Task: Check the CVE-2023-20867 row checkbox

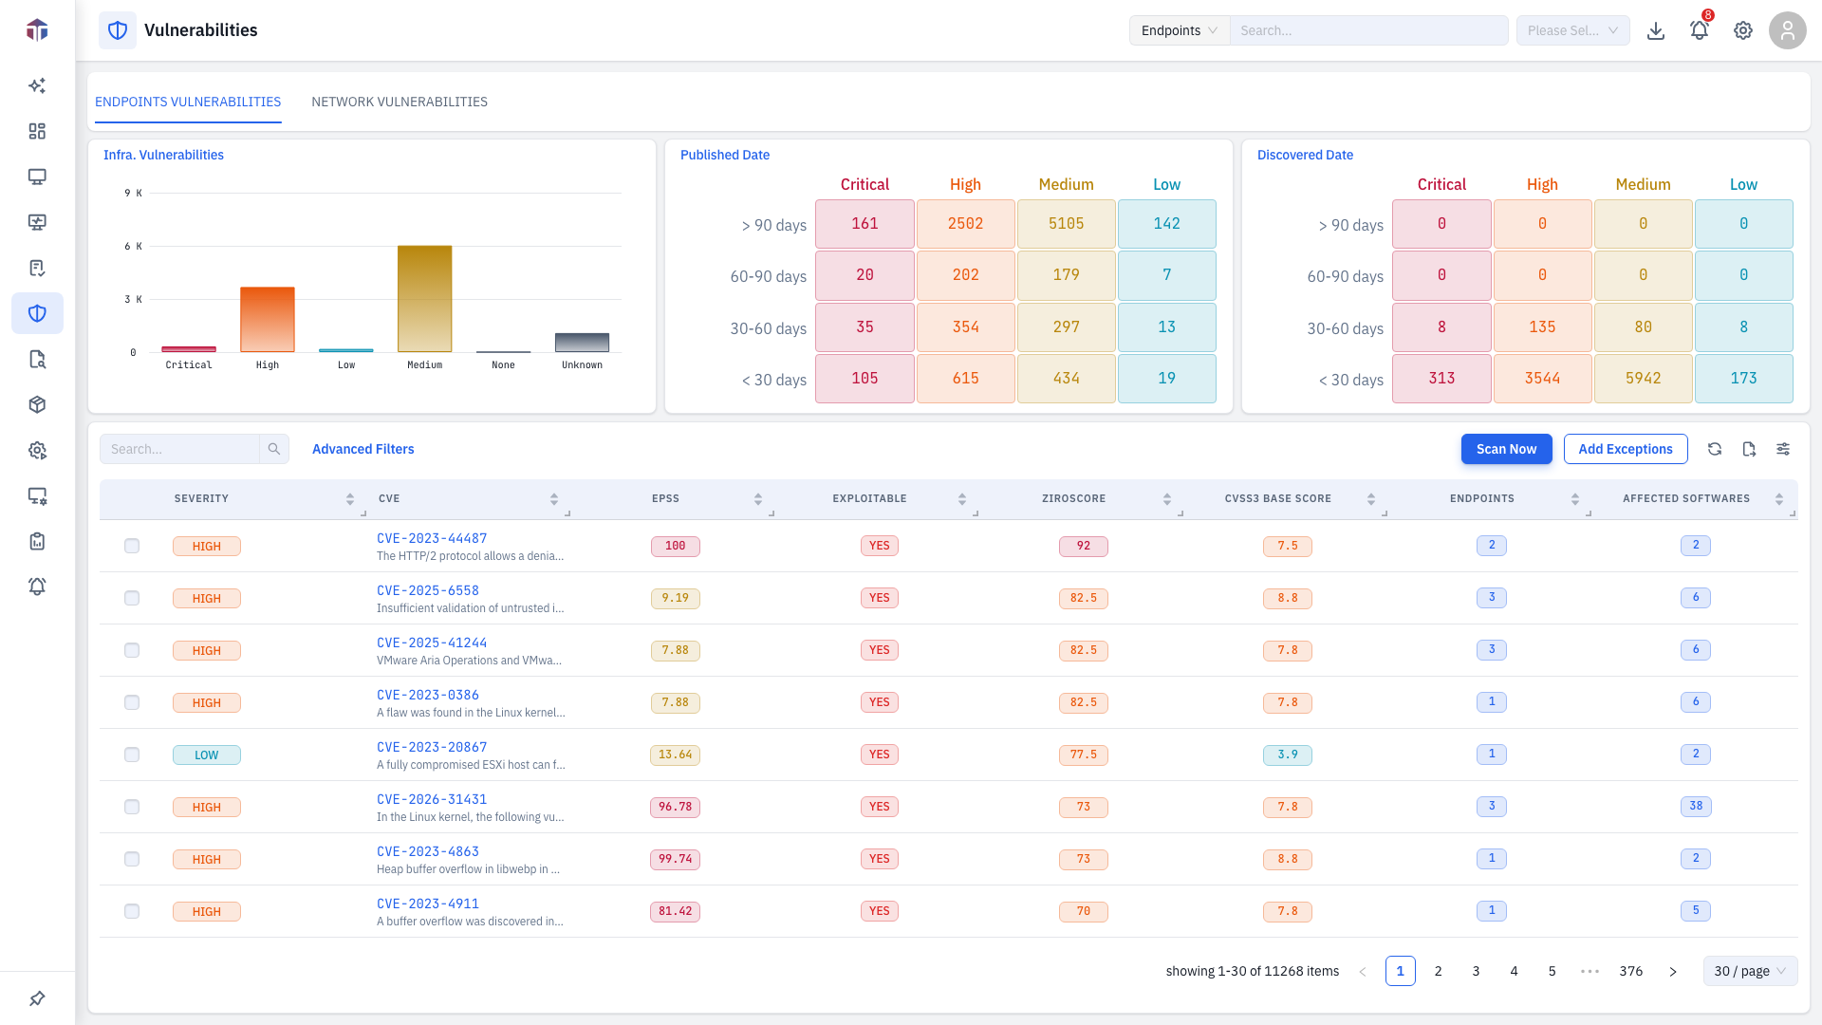Action: tap(132, 755)
